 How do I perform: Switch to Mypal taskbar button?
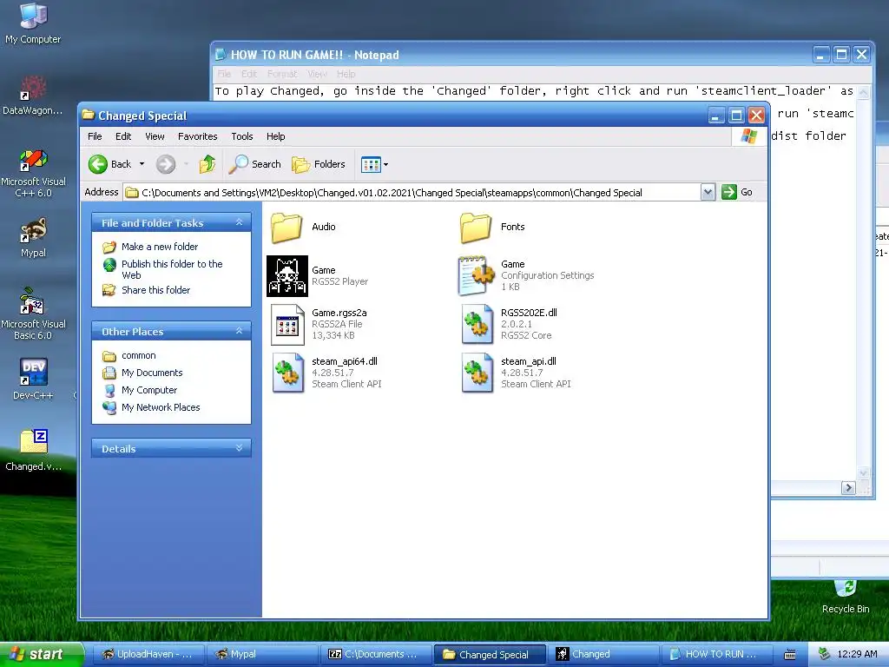(x=262, y=654)
